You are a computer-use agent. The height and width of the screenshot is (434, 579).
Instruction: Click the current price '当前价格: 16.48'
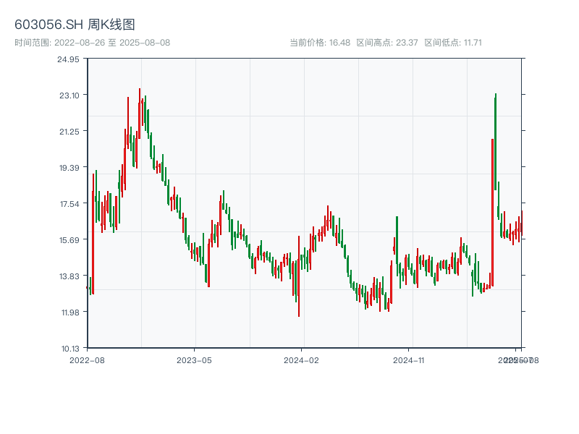coord(320,43)
